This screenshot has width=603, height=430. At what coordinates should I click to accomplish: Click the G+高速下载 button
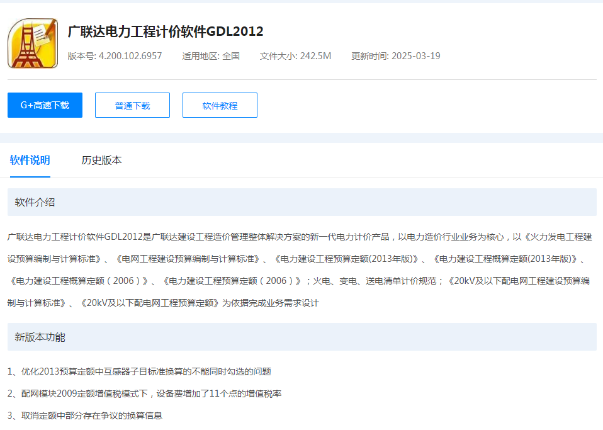45,105
